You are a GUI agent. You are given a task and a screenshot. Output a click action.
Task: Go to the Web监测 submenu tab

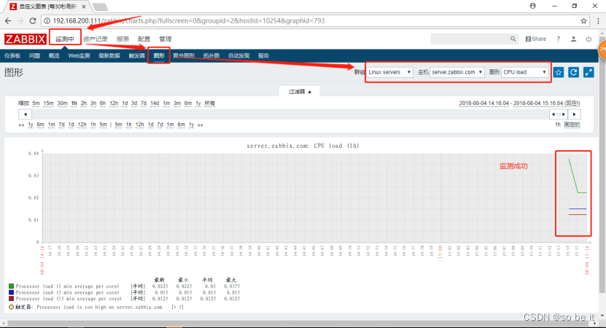click(79, 55)
